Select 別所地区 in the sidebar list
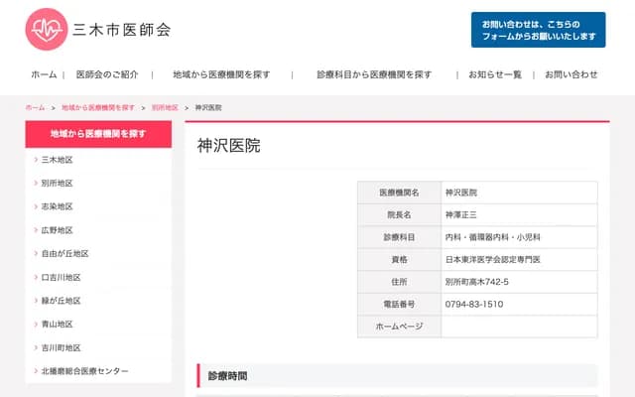Viewport: 635px width, 397px height. coord(58,184)
